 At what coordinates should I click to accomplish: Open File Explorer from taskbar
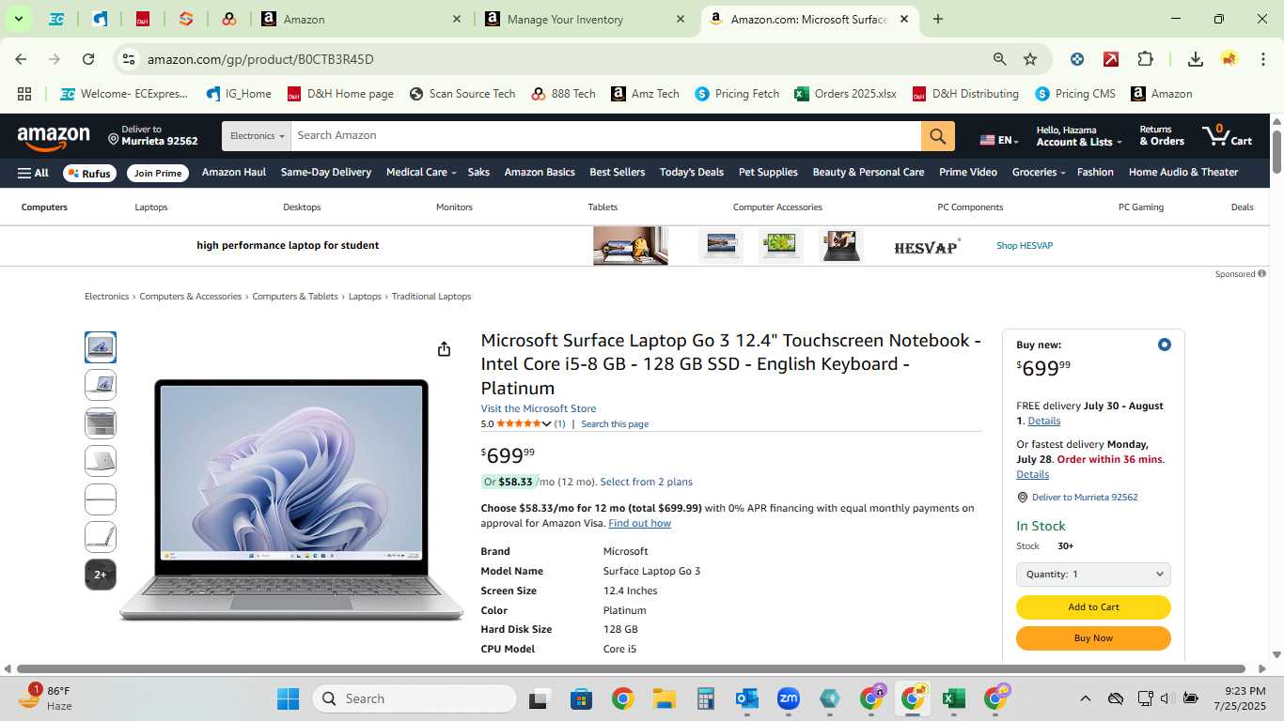point(665,698)
